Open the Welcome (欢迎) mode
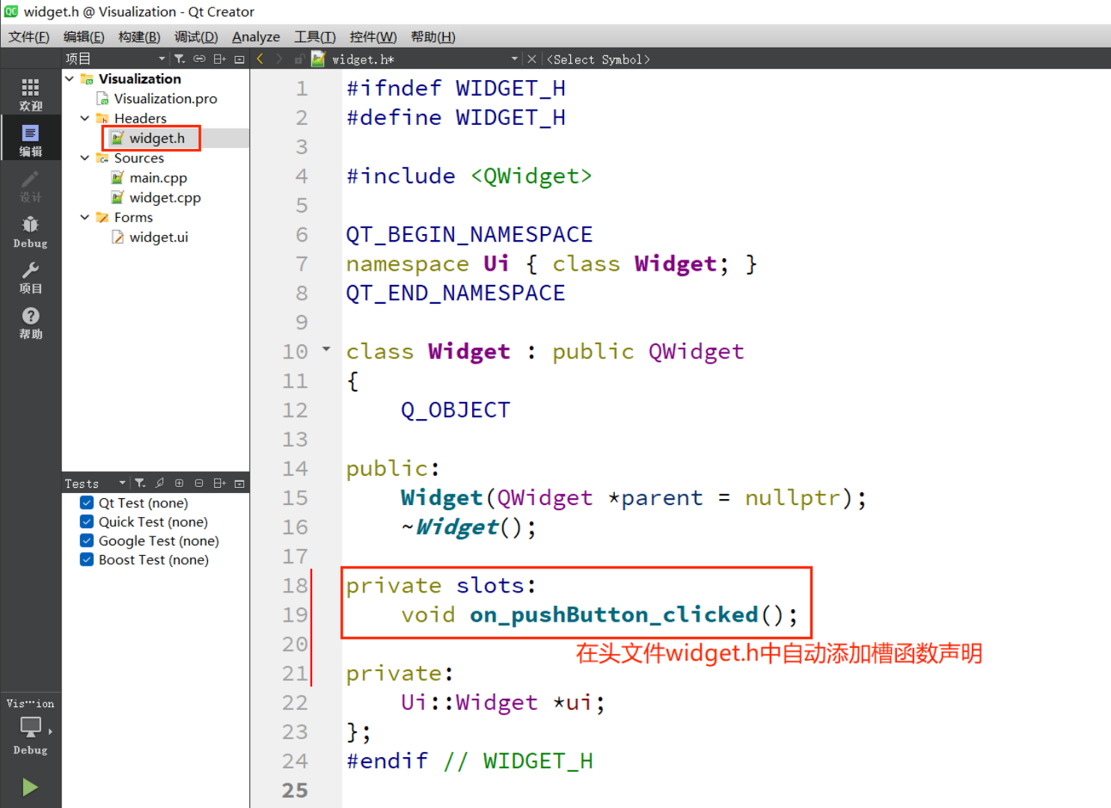The width and height of the screenshot is (1111, 808). pyautogui.click(x=30, y=94)
